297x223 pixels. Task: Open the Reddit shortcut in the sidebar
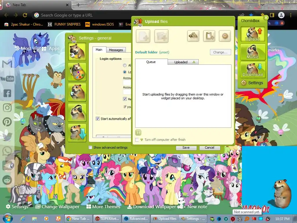pyautogui.click(x=7, y=180)
